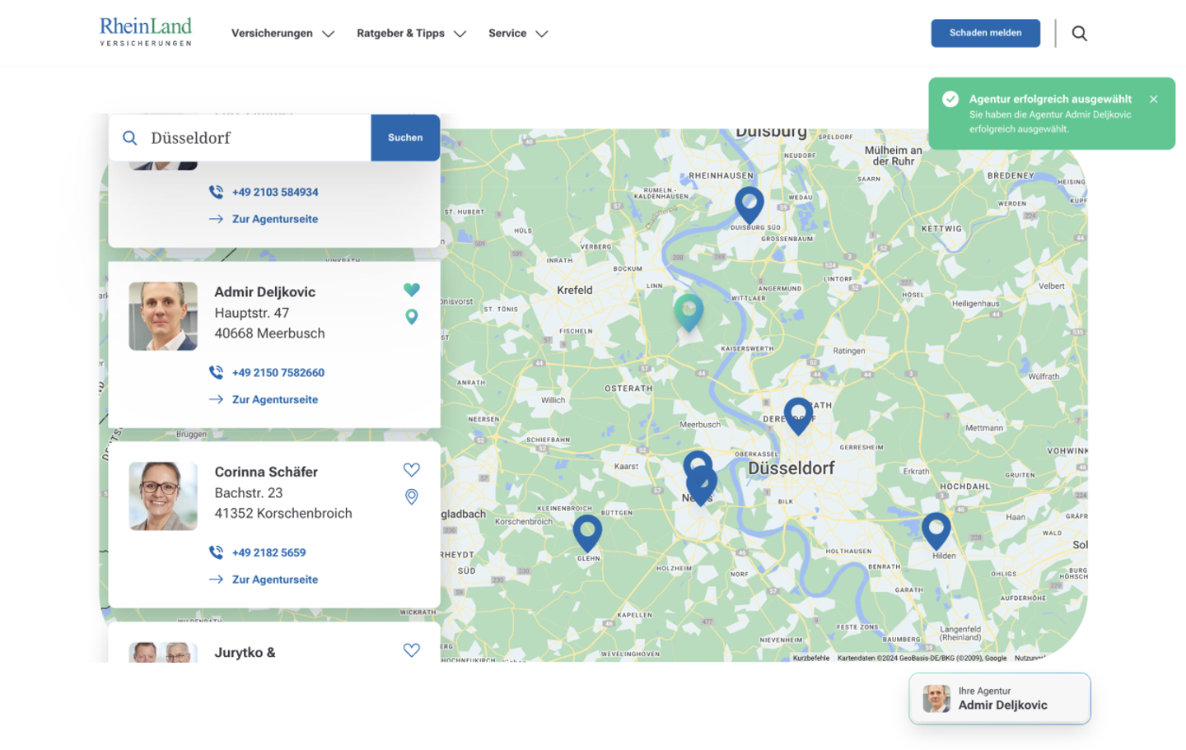1186x750 pixels.
Task: Open the search magnifier in the header
Action: (x=1079, y=34)
